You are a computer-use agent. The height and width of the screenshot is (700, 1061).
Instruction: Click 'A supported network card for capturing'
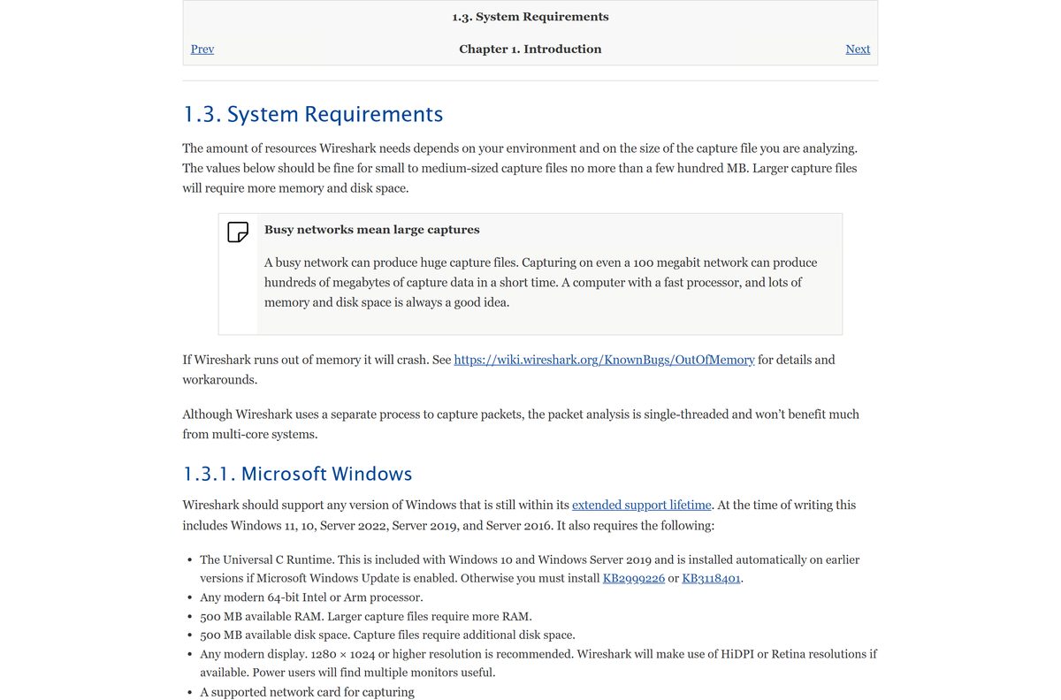pyautogui.click(x=307, y=692)
